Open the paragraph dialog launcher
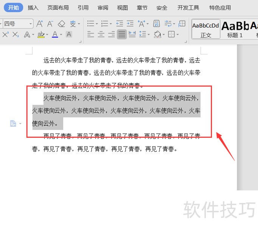Viewport: 258px width, 229px height. [x=186, y=42]
